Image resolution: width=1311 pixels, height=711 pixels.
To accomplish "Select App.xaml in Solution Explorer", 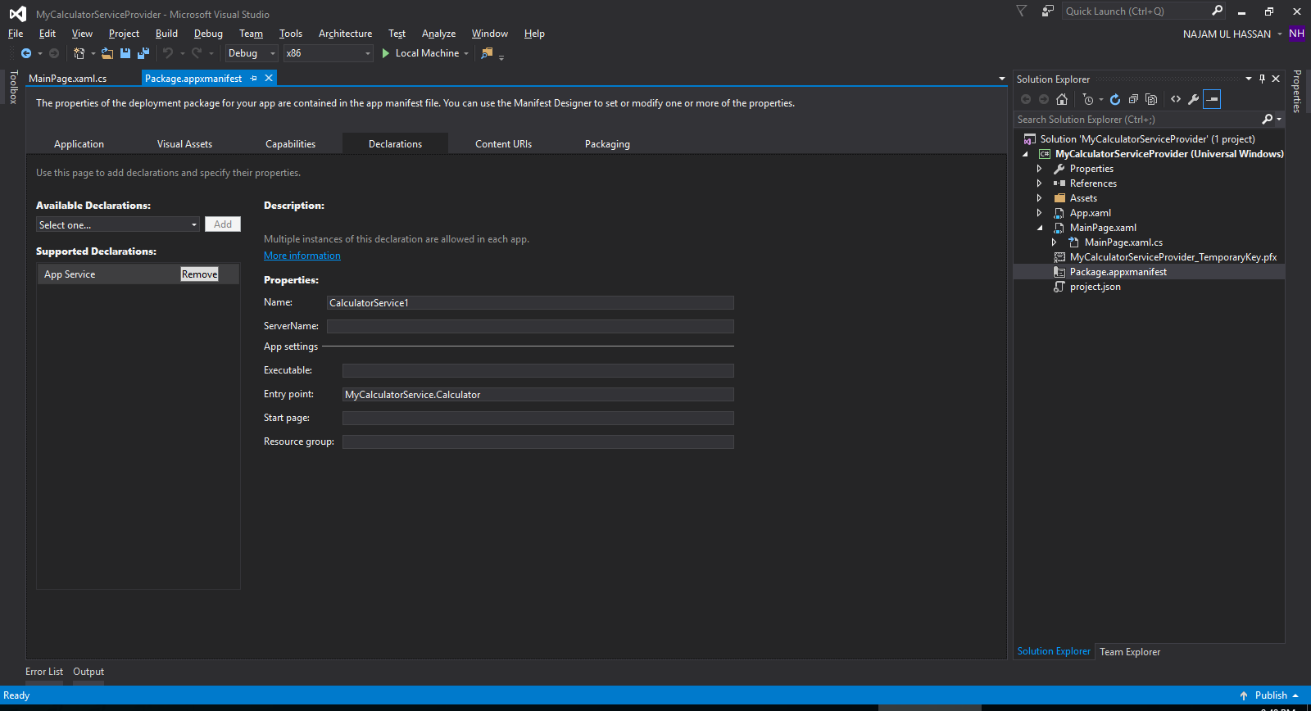I will tap(1090, 213).
